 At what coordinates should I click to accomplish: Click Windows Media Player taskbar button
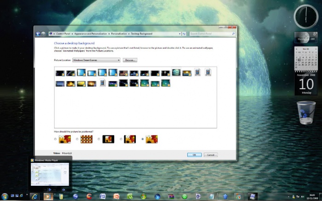(x=48, y=197)
